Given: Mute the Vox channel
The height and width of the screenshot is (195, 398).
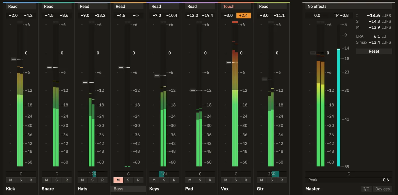Looking at the screenshot, I should coord(225,180).
